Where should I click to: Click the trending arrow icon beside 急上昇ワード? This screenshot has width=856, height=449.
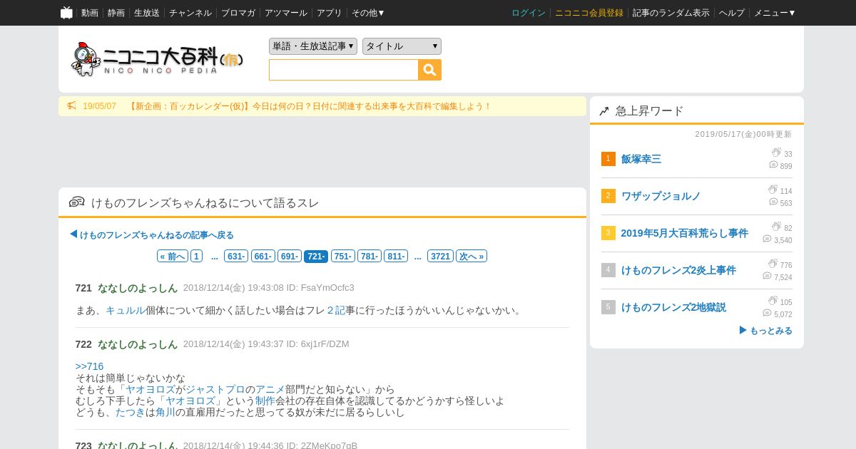pos(604,111)
